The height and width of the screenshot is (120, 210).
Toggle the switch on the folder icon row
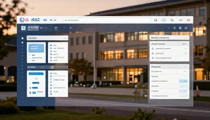[x=186, y=53]
